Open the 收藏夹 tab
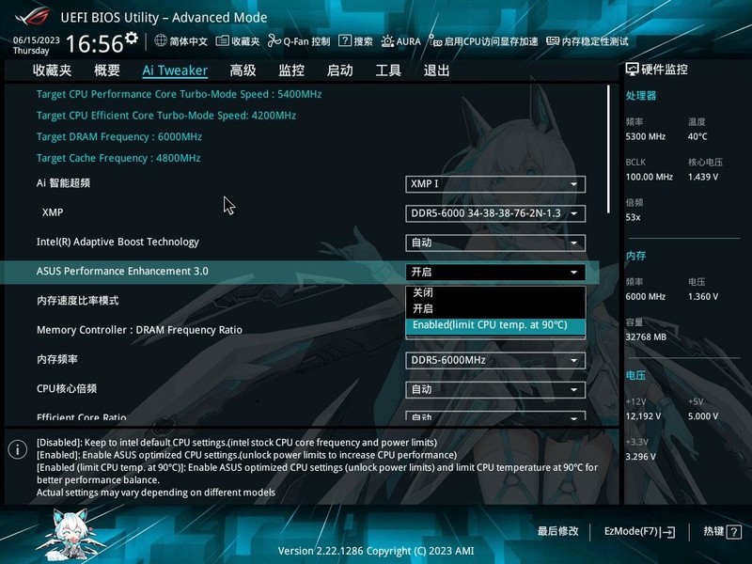 [53, 70]
